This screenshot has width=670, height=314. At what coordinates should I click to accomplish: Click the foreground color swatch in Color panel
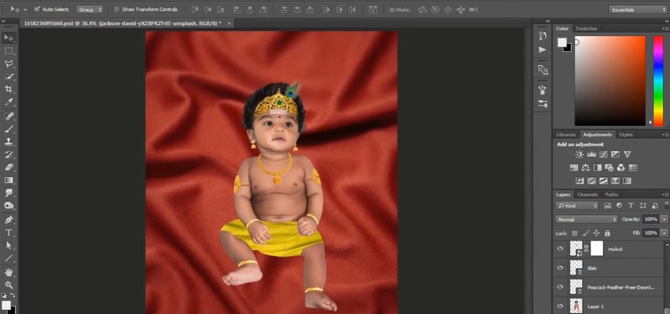(562, 43)
